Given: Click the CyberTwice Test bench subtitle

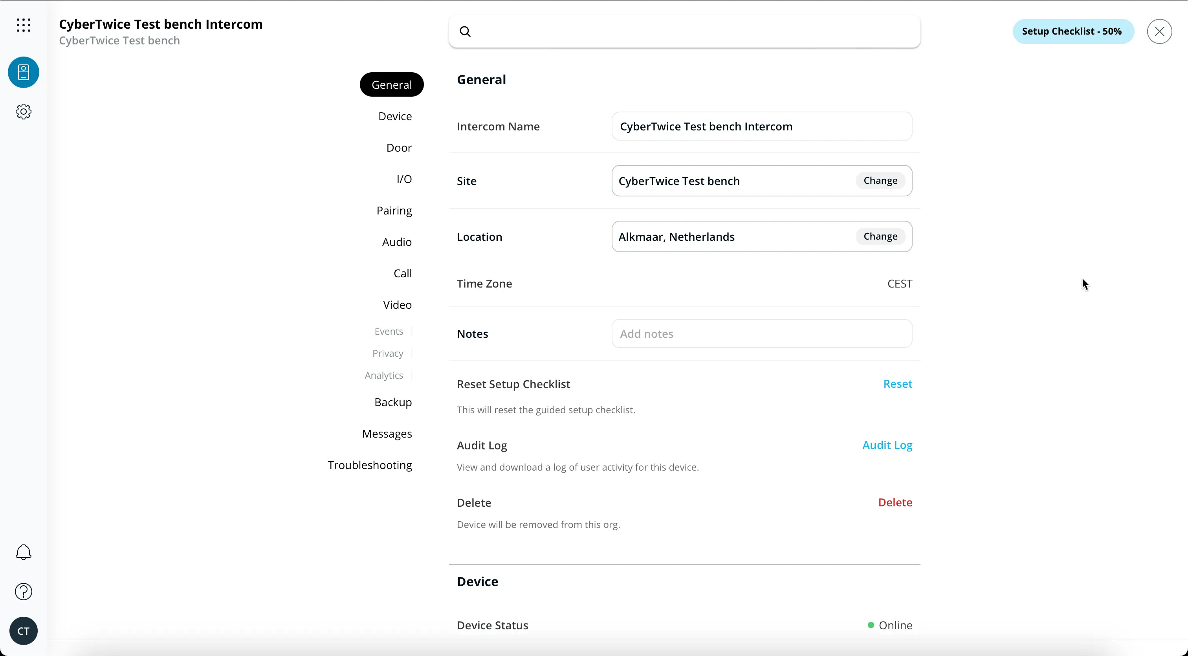Looking at the screenshot, I should [119, 40].
